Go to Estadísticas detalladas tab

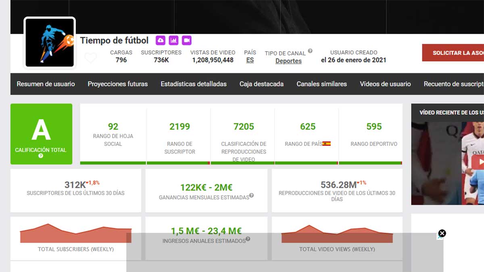[x=194, y=84]
